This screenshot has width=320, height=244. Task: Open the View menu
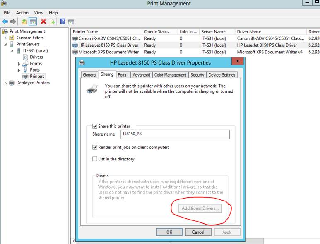[38, 13]
